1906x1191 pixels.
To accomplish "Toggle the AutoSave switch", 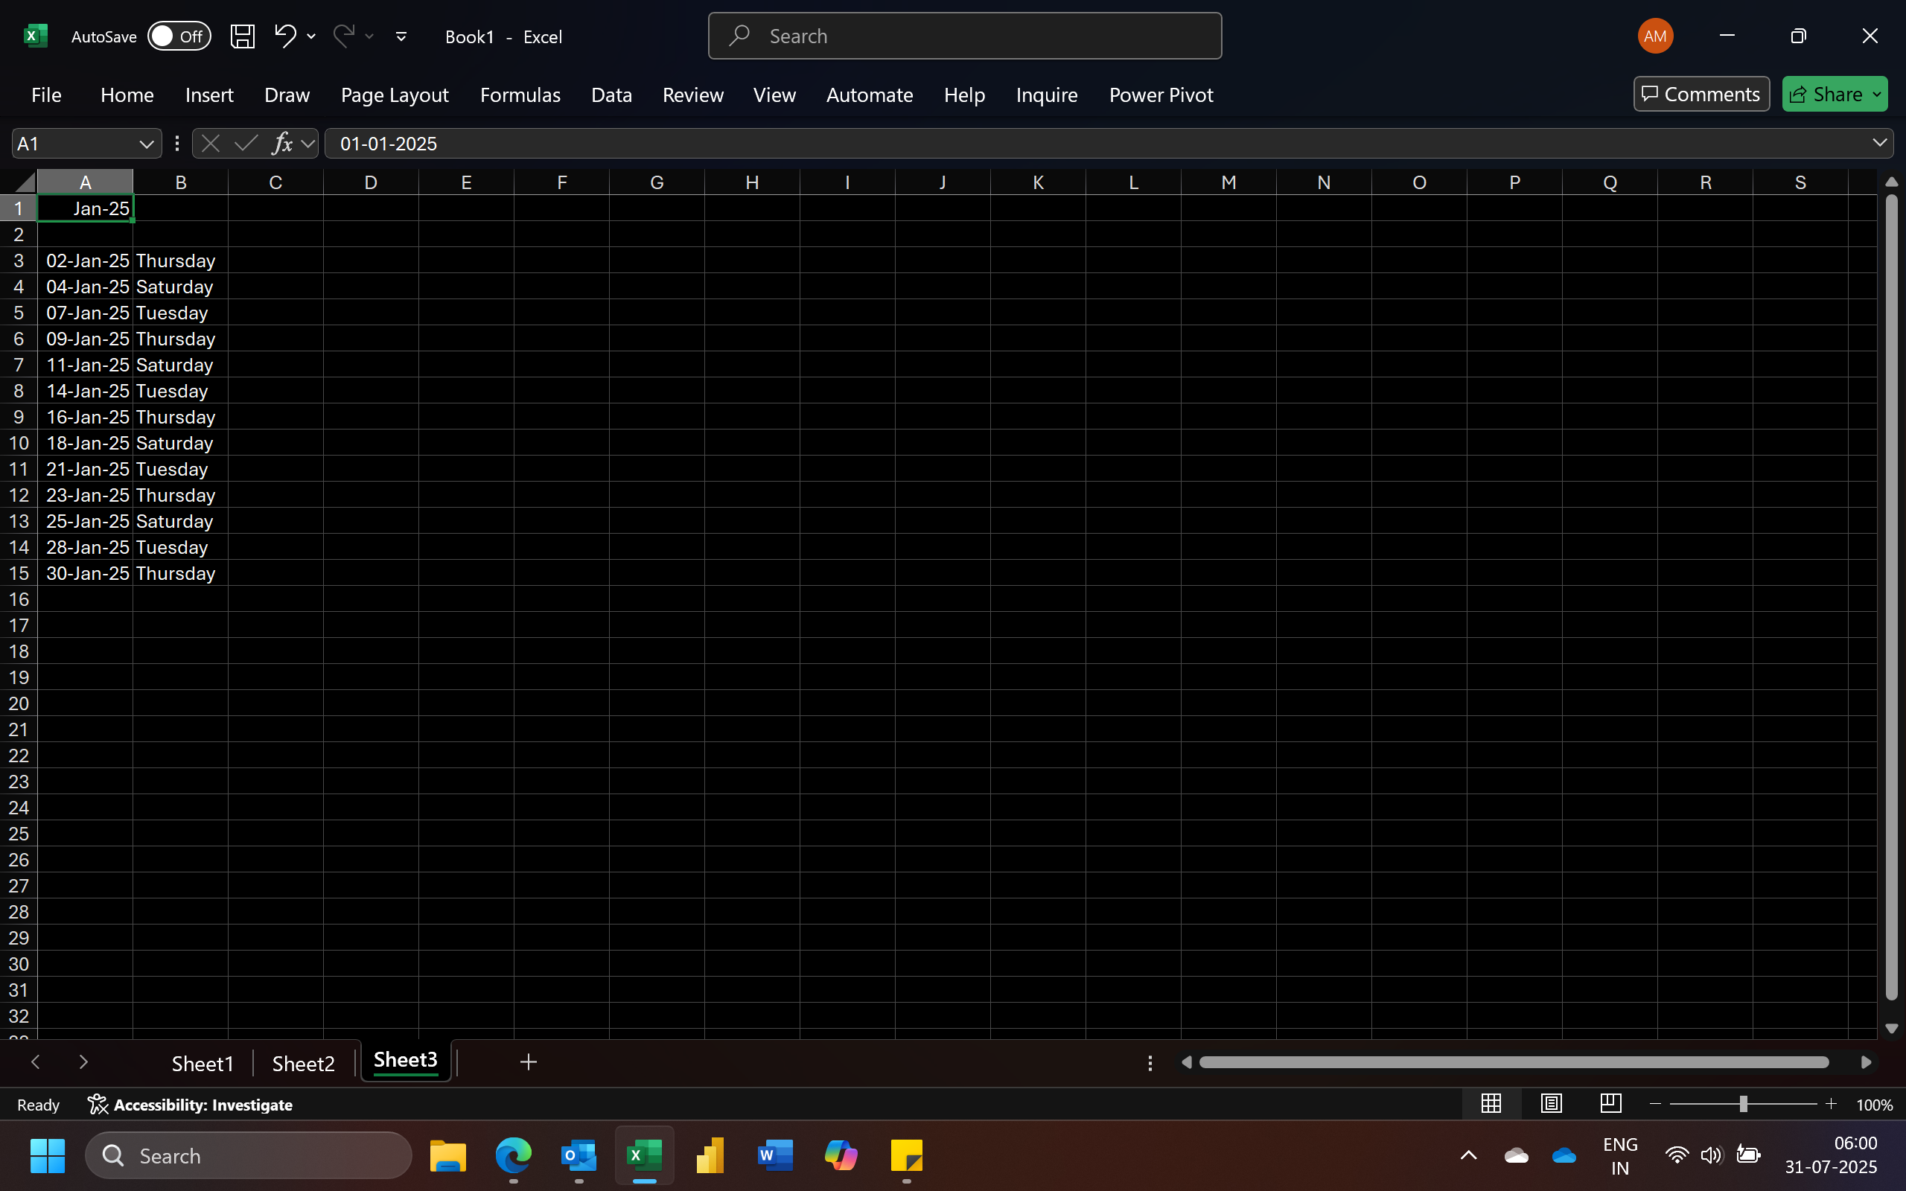I will click(179, 36).
